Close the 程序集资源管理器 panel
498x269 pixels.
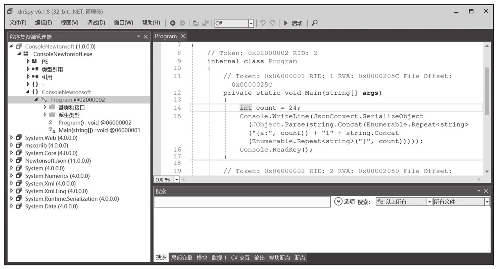click(x=146, y=37)
